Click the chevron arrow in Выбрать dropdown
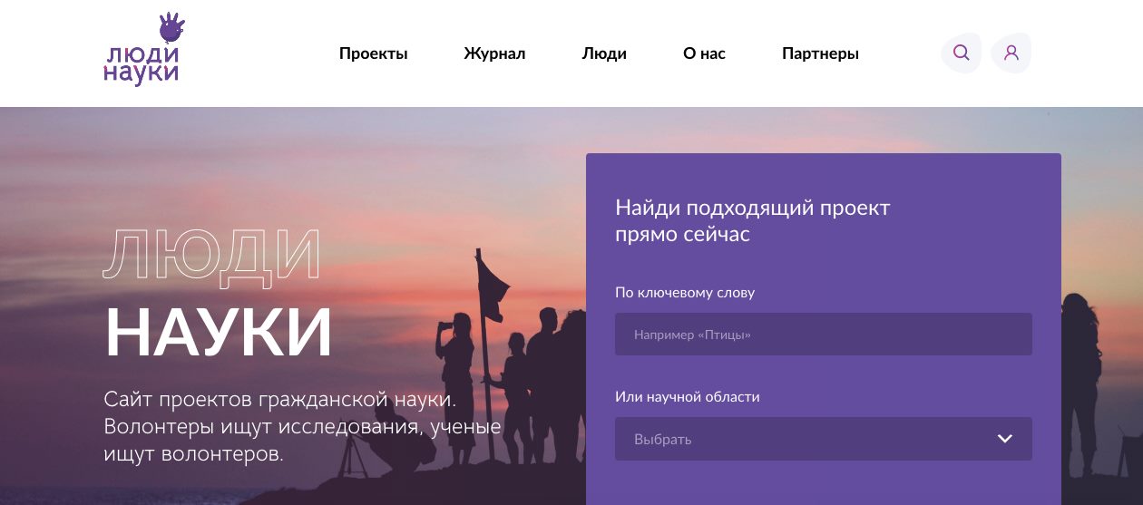Viewport: 1143px width, 505px height. 1004,439
